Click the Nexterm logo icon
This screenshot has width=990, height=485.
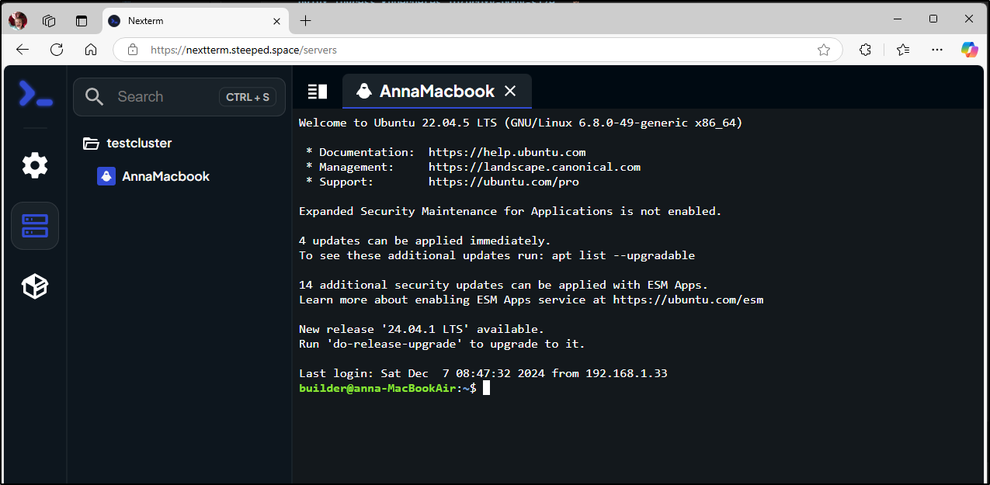(x=35, y=95)
